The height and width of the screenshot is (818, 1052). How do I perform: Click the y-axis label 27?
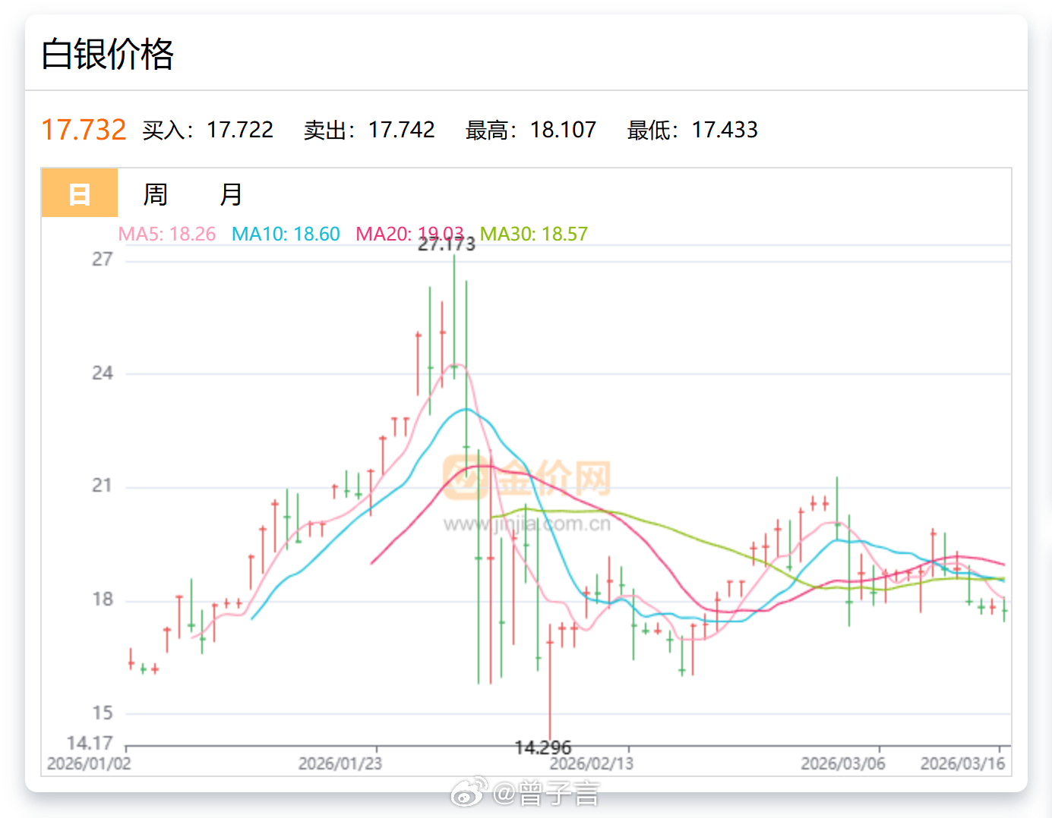[x=103, y=260]
